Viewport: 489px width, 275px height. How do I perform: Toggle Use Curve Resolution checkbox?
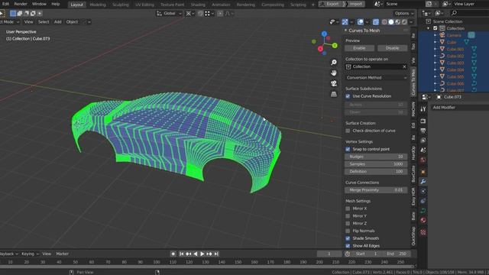point(348,96)
